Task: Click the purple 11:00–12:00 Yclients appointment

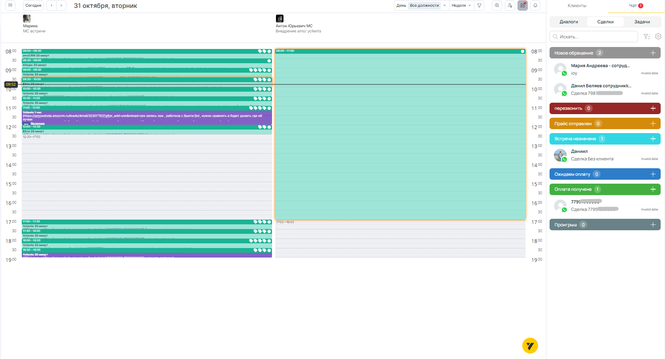Action: pos(146,117)
